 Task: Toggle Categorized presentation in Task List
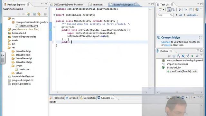tap(169, 9)
